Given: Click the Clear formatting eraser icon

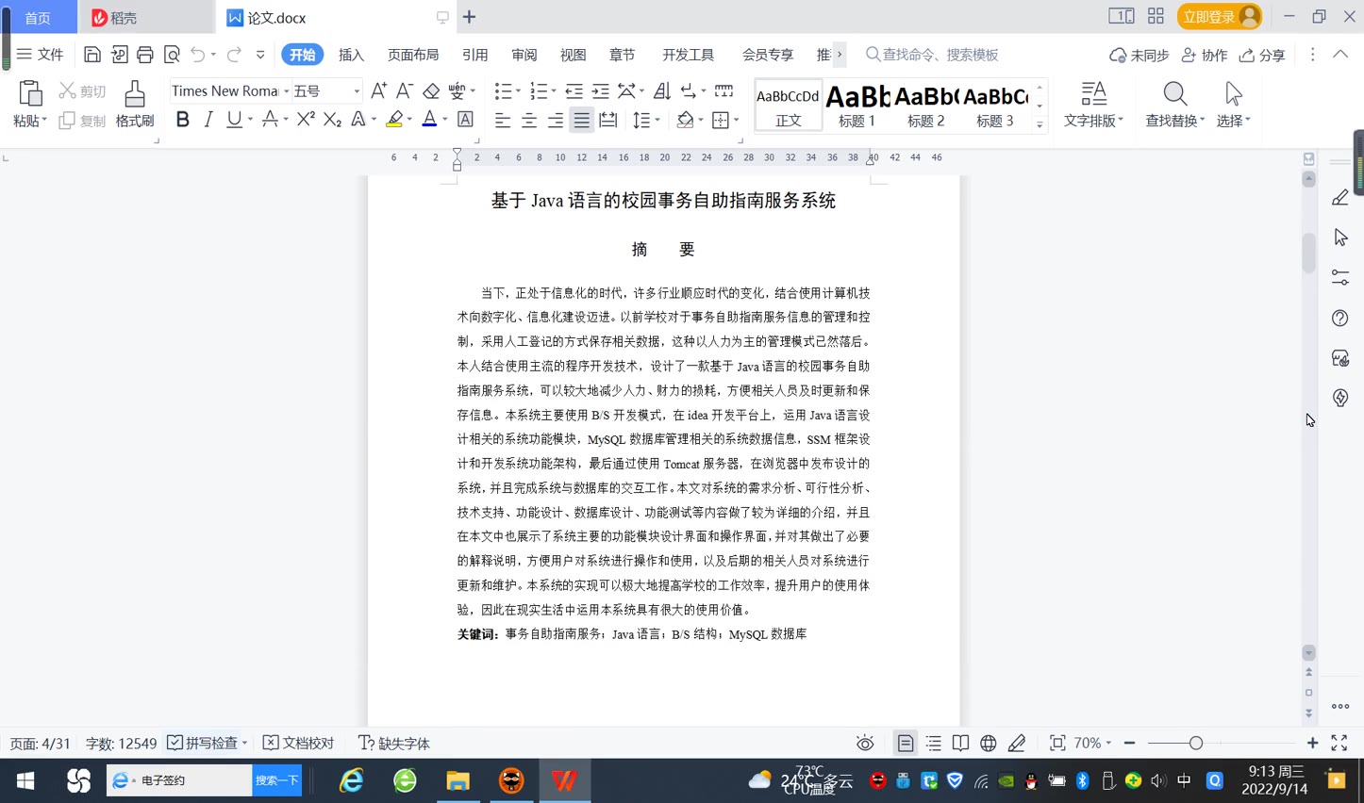Looking at the screenshot, I should point(431,90).
